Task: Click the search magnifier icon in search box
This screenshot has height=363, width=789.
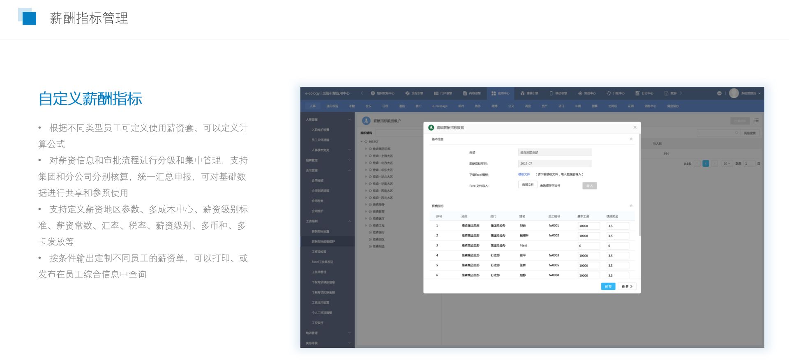Action: pos(737,133)
